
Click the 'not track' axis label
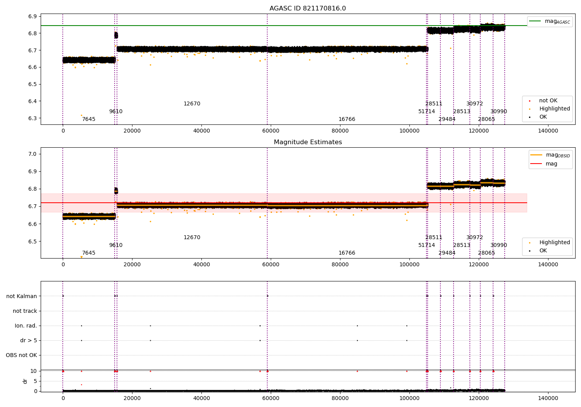[x=25, y=311]
